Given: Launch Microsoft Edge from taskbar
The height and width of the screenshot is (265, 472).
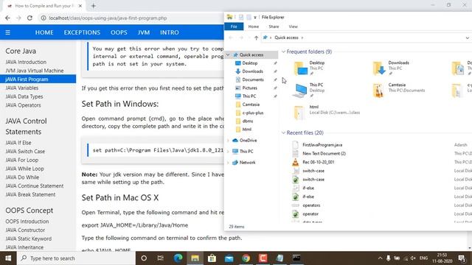Looking at the screenshot, I should tap(178, 258).
